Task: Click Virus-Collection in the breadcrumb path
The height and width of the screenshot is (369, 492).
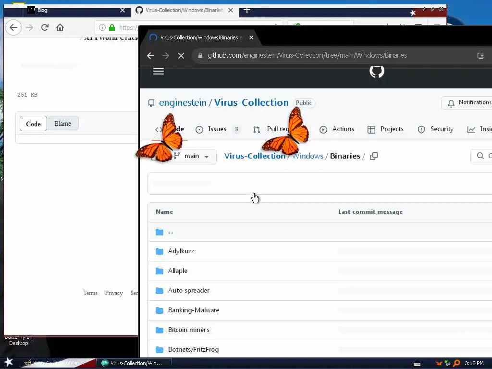Action: tap(255, 156)
